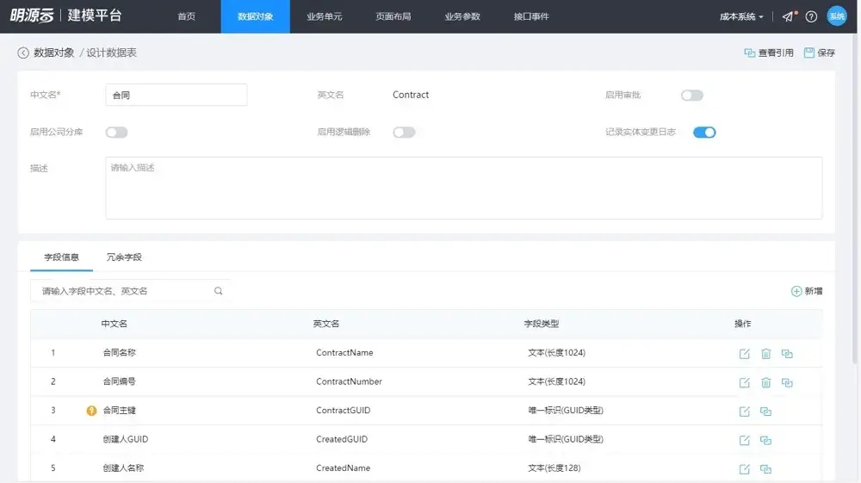This screenshot has width=861, height=483.
Task: Click the warning badge on 合同主键
Action: (x=92, y=411)
